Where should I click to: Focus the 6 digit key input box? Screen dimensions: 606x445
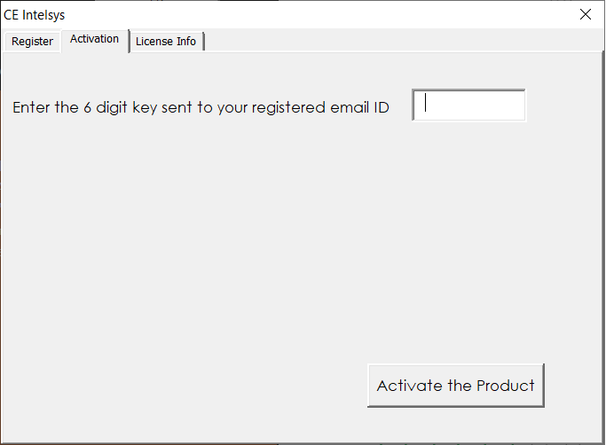[469, 105]
